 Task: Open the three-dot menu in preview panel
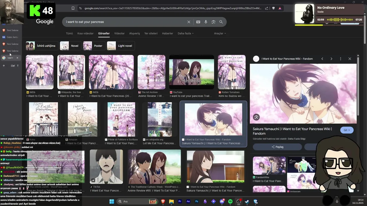[x=341, y=59]
